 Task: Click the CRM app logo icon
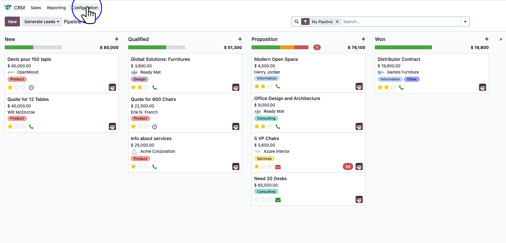[8, 8]
